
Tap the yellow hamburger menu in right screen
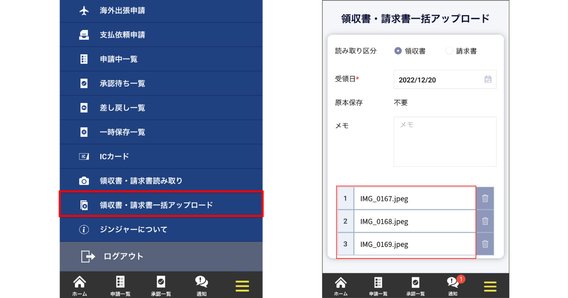pyautogui.click(x=490, y=286)
